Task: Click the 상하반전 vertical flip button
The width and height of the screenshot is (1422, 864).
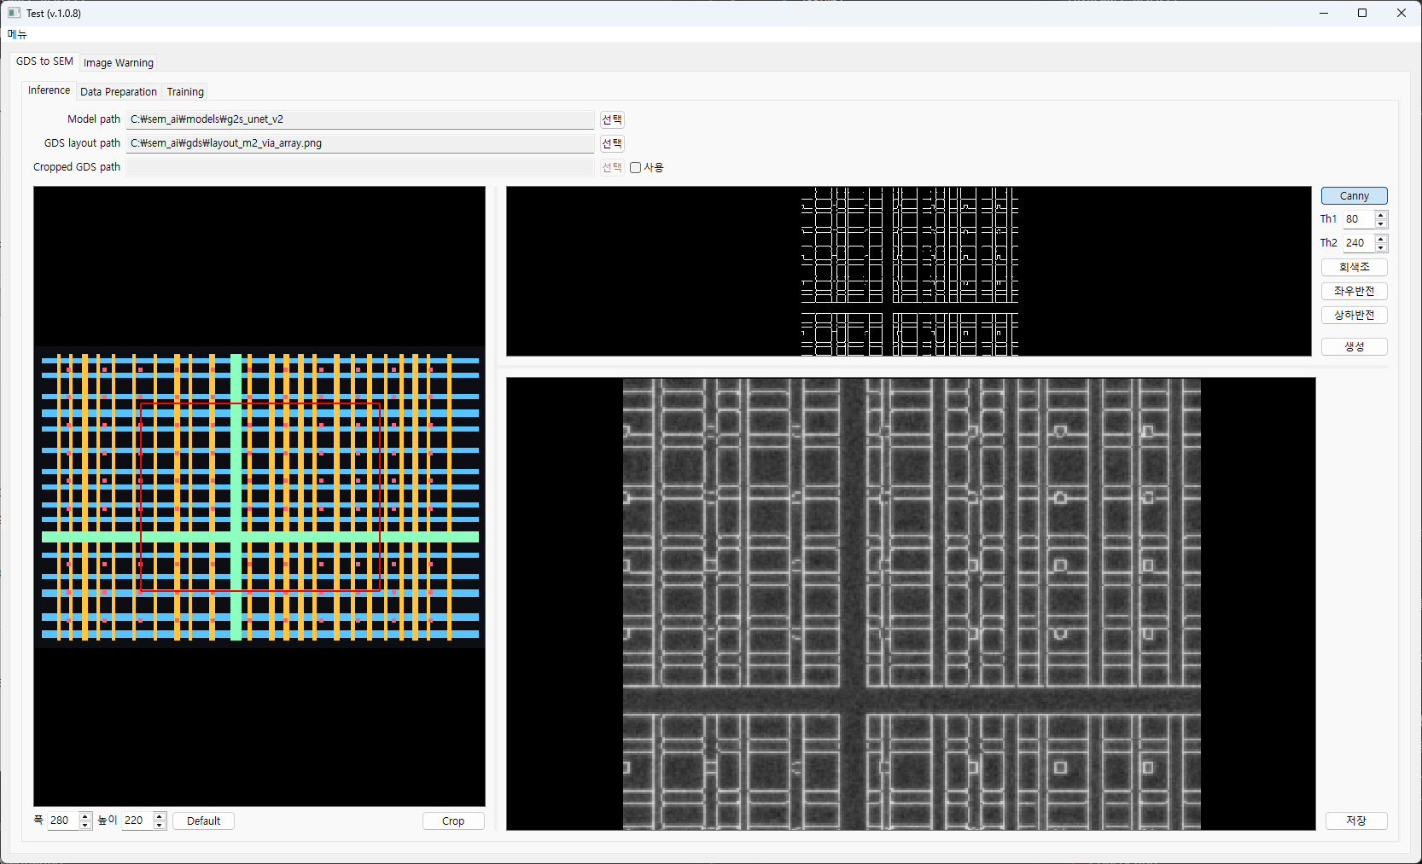Action: [1354, 315]
